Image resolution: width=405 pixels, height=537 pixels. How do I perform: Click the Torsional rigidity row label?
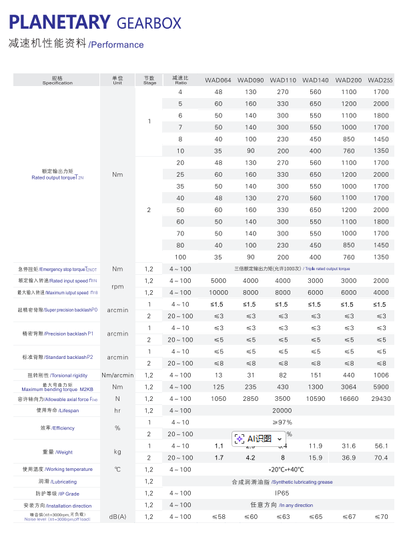[x=57, y=376]
